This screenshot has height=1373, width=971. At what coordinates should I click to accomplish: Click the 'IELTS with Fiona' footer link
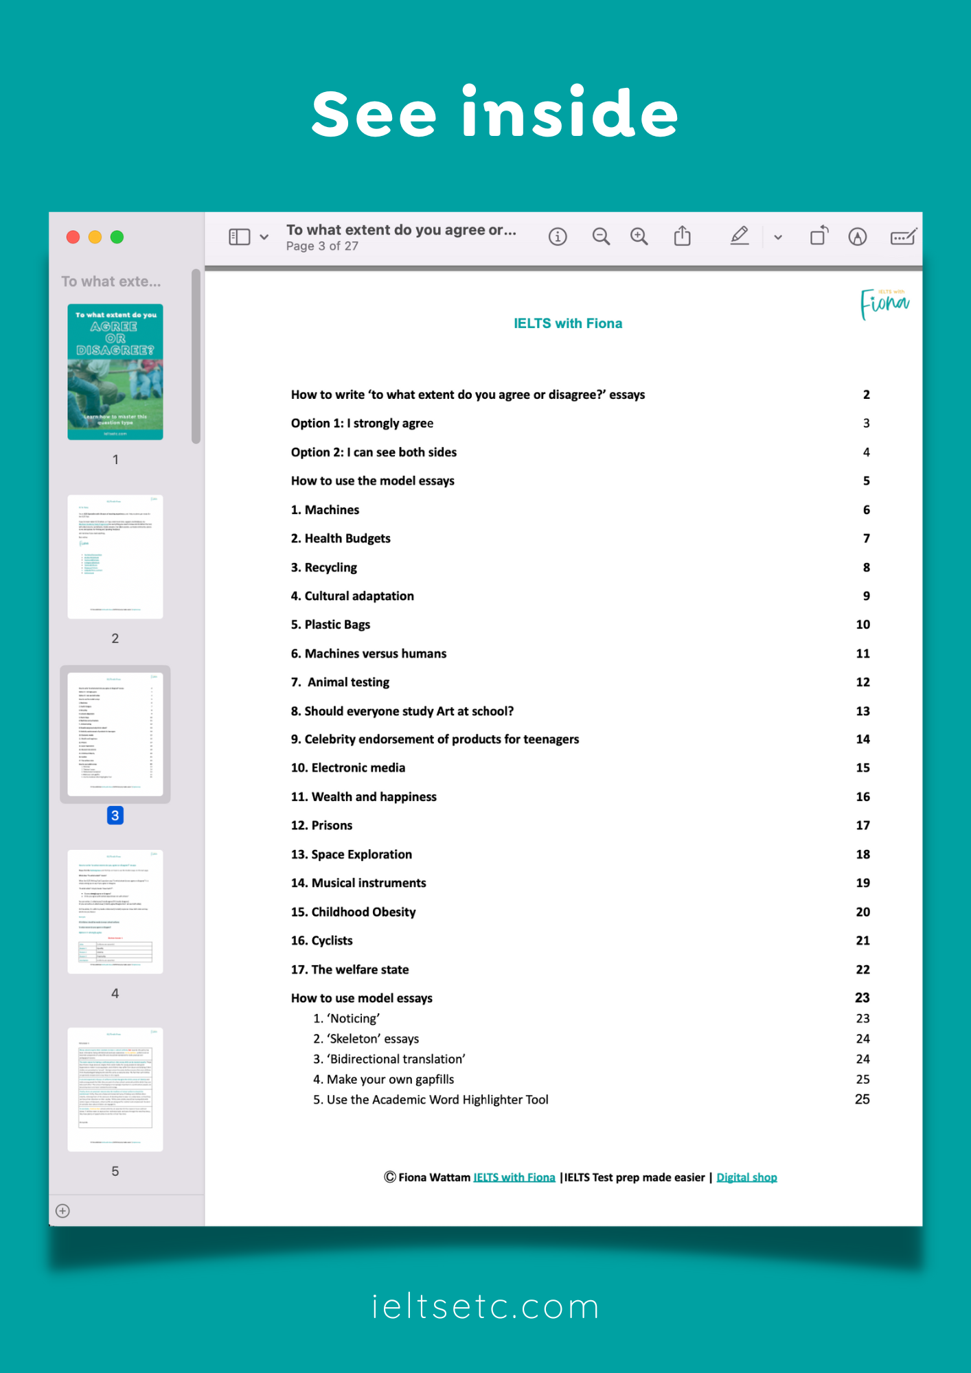(x=514, y=1177)
